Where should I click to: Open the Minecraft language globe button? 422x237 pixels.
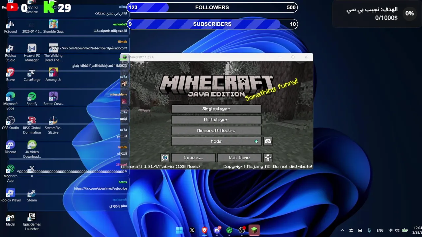tap(165, 158)
